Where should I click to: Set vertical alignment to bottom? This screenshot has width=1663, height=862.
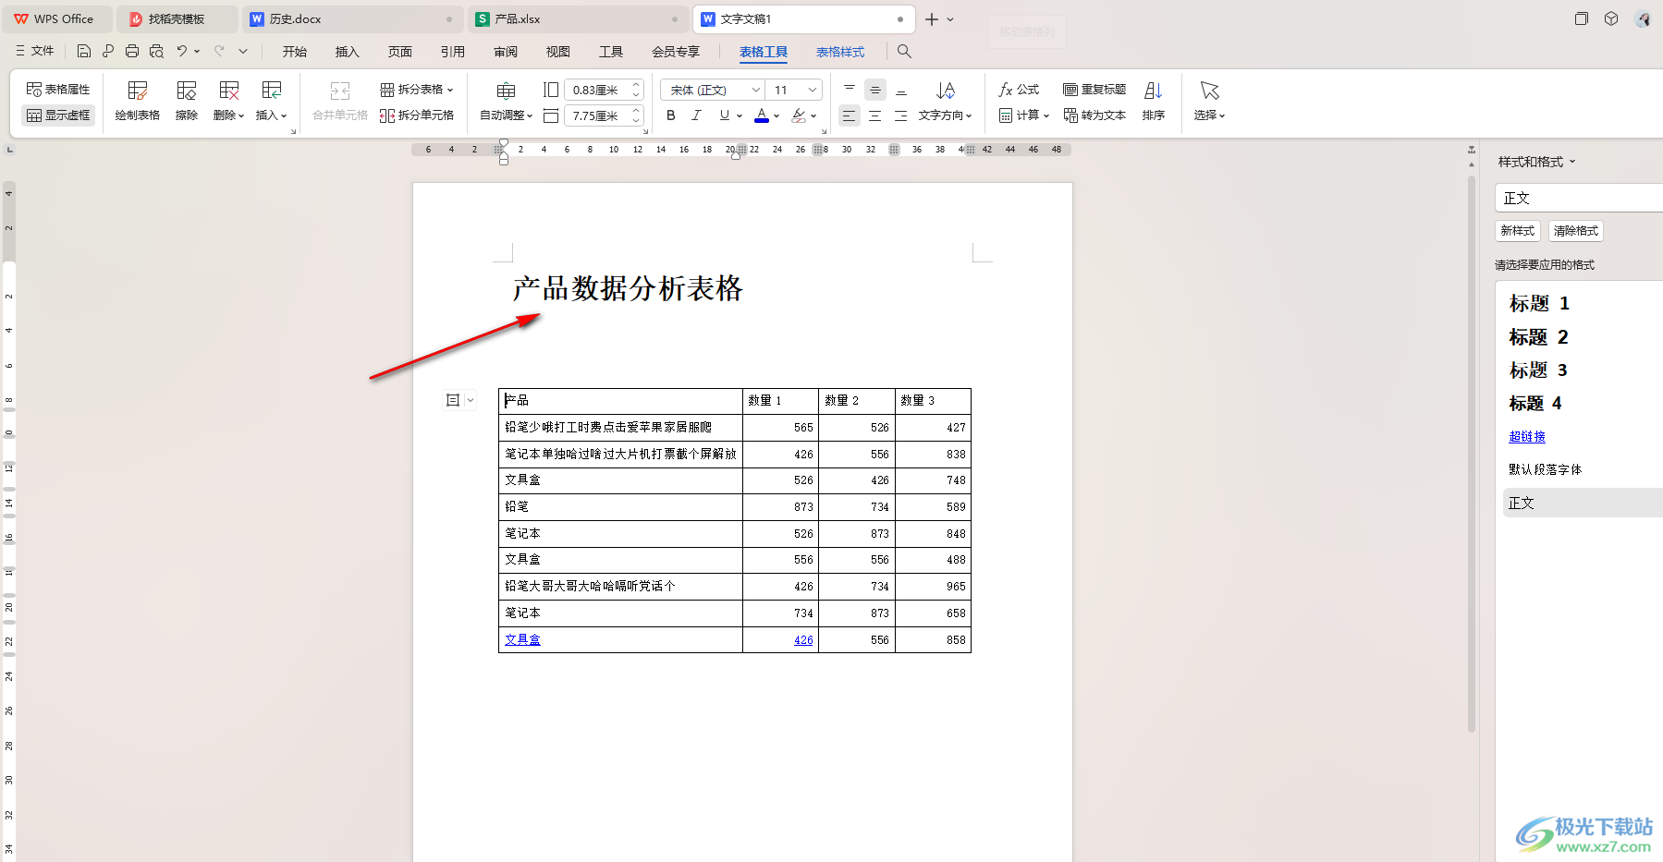[x=901, y=90]
